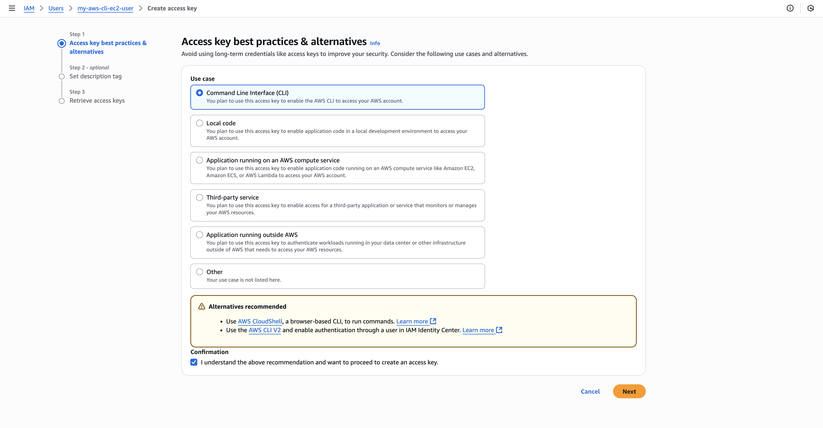Uncheck the I understand confirmation checkbox
This screenshot has height=428, width=823.
194,362
